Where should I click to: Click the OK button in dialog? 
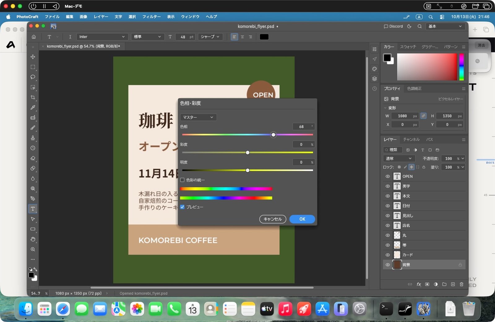[x=302, y=219]
